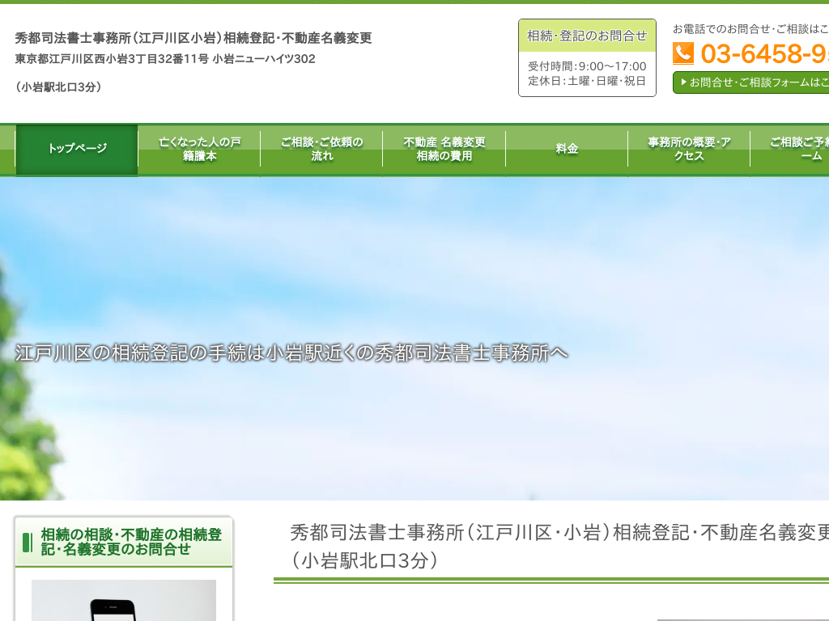Click the orange telephone icon
The image size is (829, 621).
[683, 53]
